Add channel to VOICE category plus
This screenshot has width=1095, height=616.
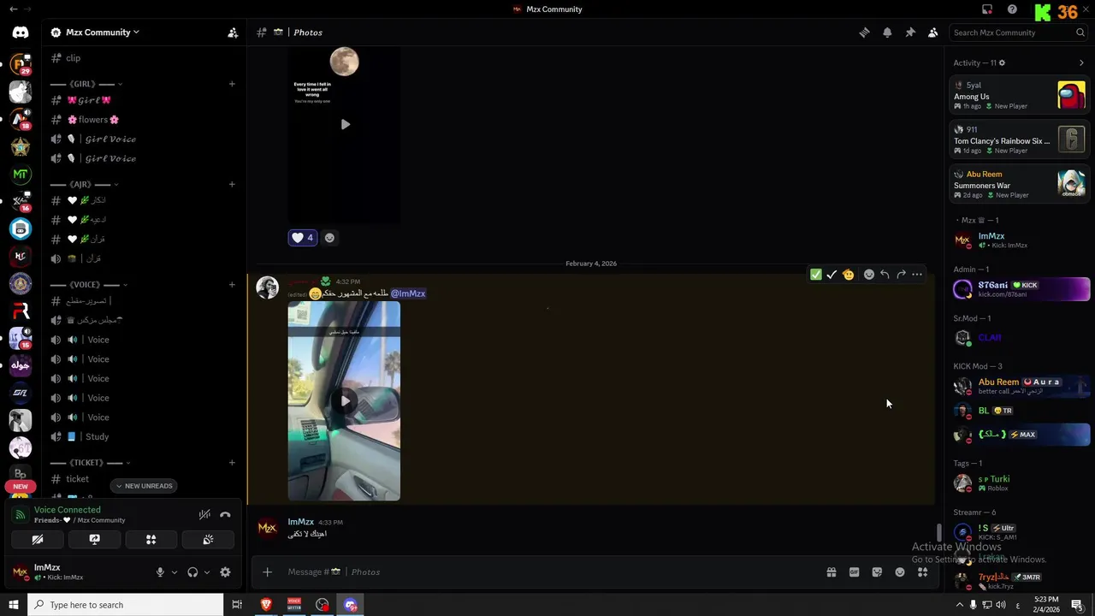coord(232,284)
